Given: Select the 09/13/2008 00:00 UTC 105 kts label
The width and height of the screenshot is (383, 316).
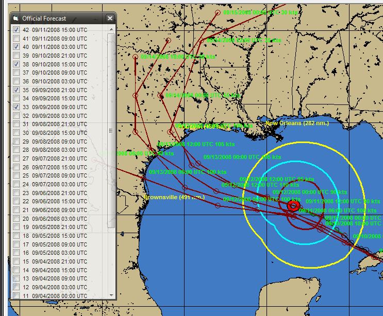Looking at the screenshot, I should 242,157.
